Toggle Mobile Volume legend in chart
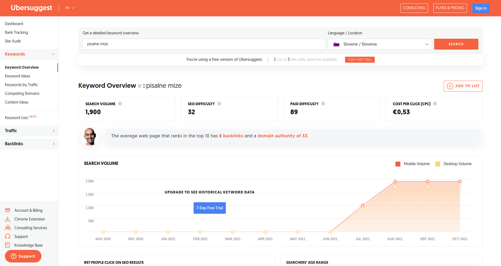The height and width of the screenshot is (266, 501). point(412,164)
